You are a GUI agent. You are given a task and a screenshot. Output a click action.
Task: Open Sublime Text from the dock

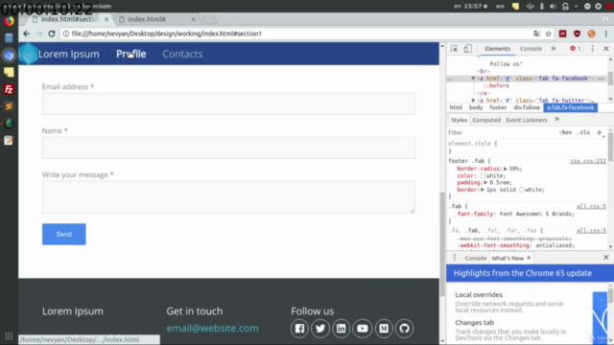coord(9,106)
